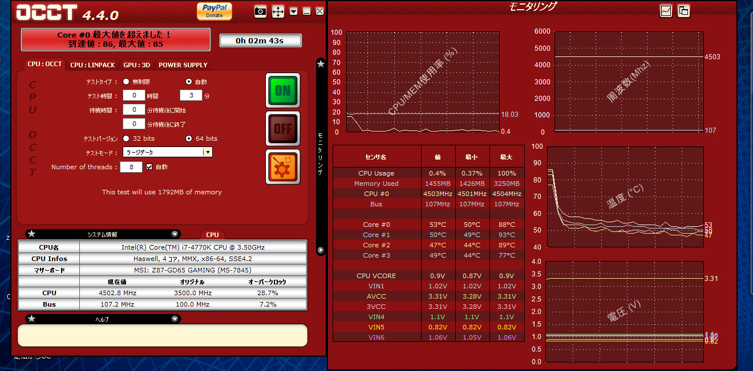The height and width of the screenshot is (371, 753).
Task: Click the 分待機後に終了 wait time field
Action: pyautogui.click(x=134, y=124)
